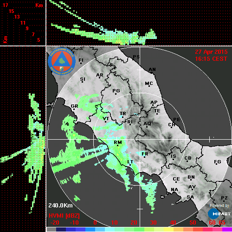Screen dimensions: 232x232
Task: Click the SI city label
Action: coord(83,79)
